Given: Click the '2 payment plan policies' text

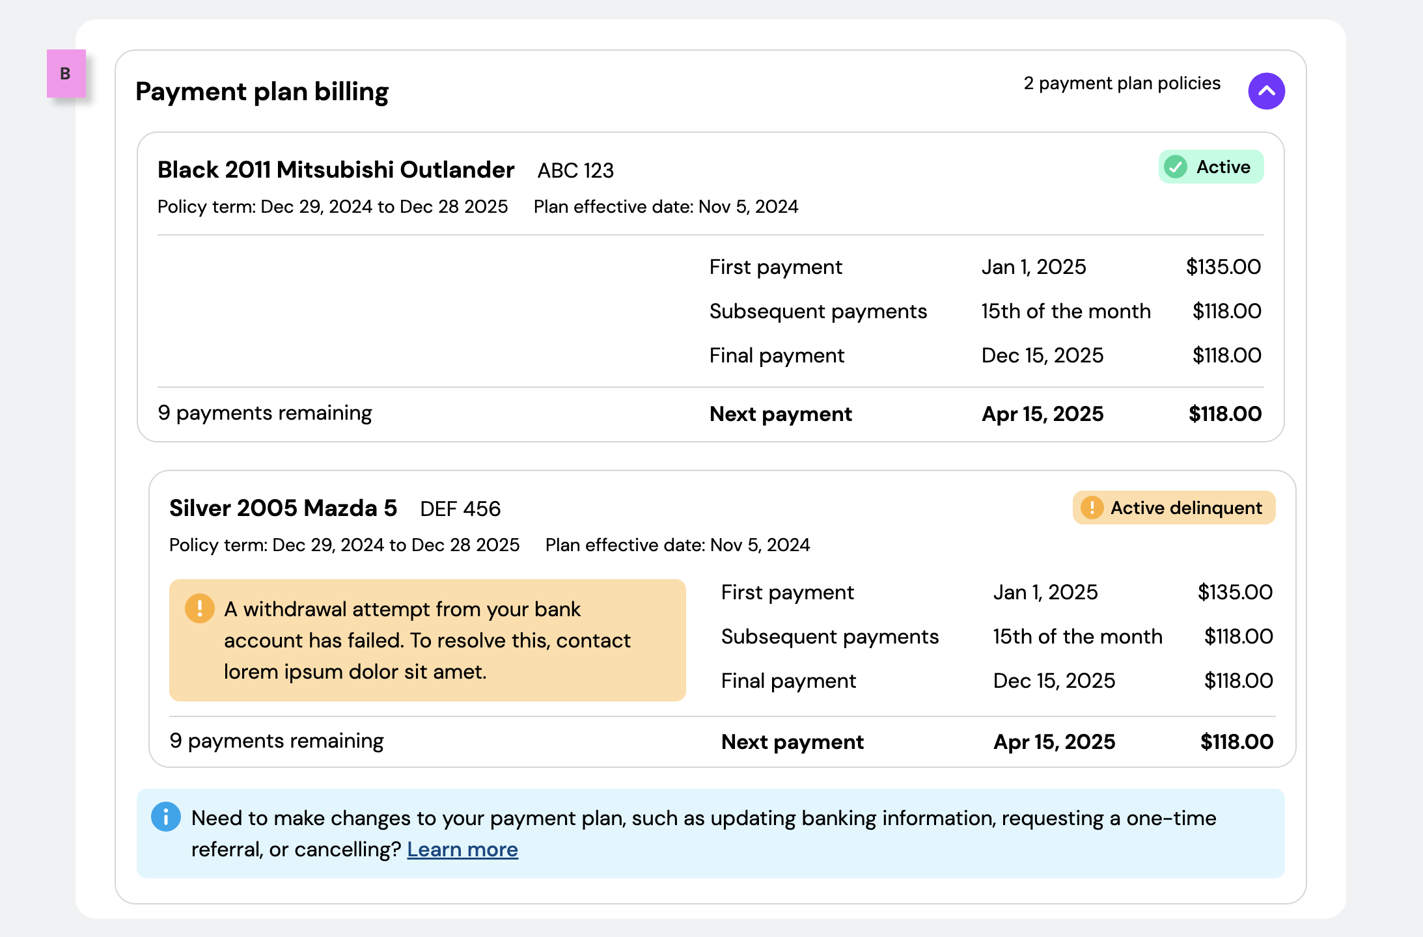Looking at the screenshot, I should coord(1122,83).
